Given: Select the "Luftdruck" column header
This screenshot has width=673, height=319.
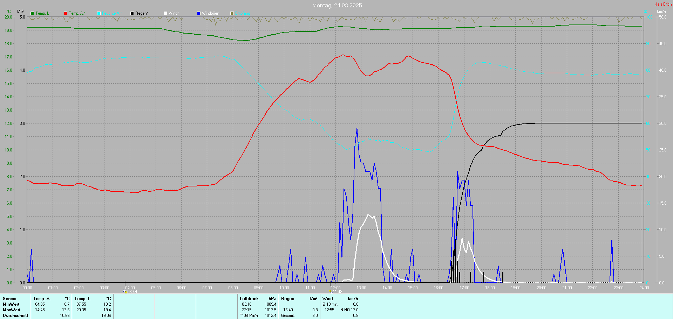Looking at the screenshot, I should (249, 299).
